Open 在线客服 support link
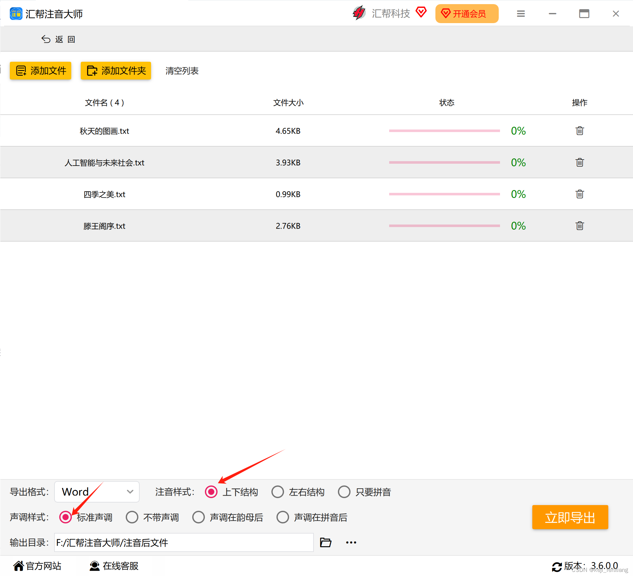This screenshot has height=576, width=633. 114,566
